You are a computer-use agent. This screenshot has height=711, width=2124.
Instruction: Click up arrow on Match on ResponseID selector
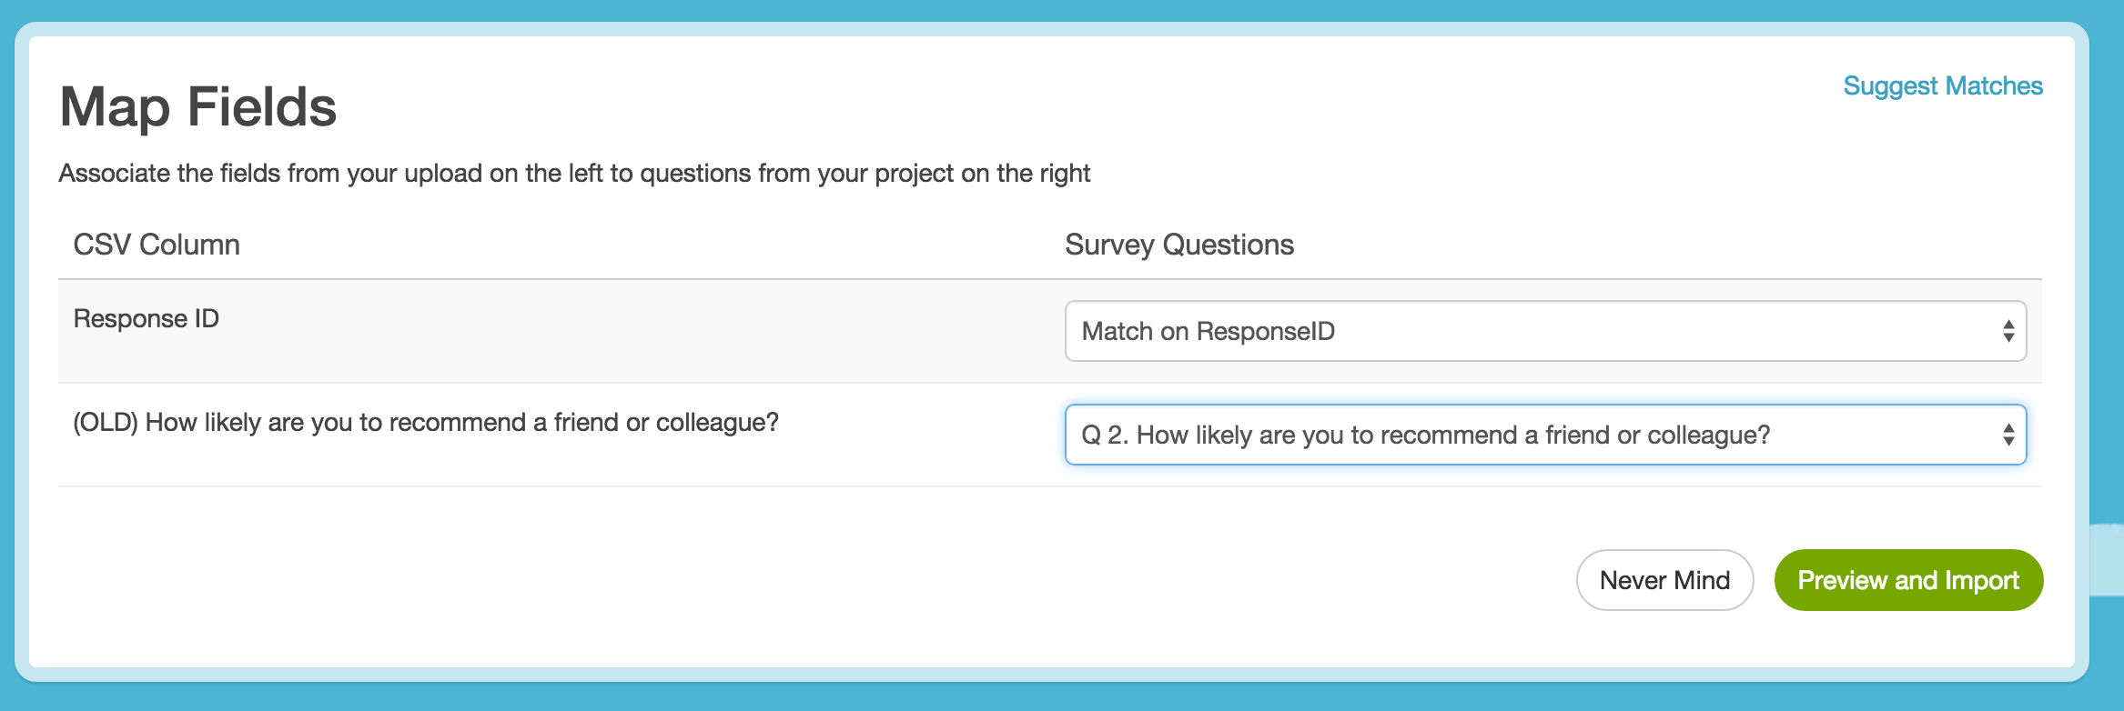click(2008, 324)
